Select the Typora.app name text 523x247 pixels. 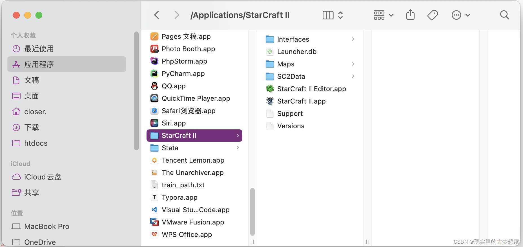tap(179, 197)
